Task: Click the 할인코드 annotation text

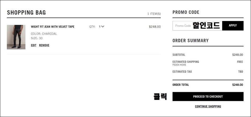Action: 206,25
